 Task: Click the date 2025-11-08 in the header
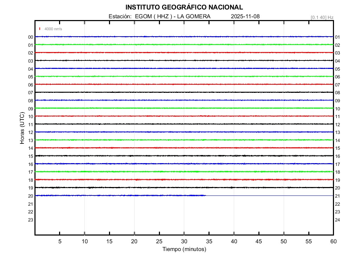(245, 17)
